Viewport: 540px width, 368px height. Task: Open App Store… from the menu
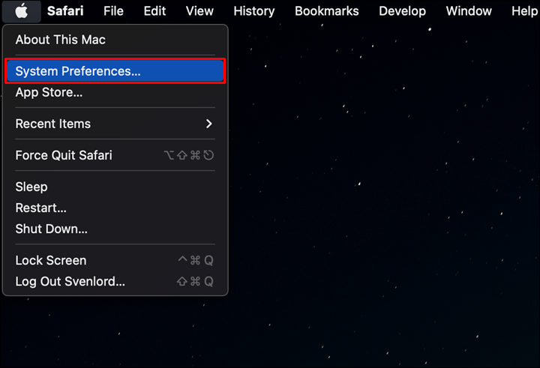(x=115, y=92)
